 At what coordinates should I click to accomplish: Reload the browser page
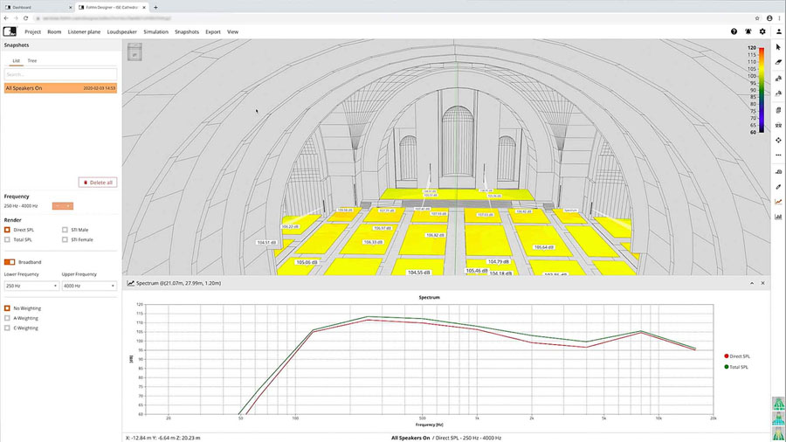25,18
